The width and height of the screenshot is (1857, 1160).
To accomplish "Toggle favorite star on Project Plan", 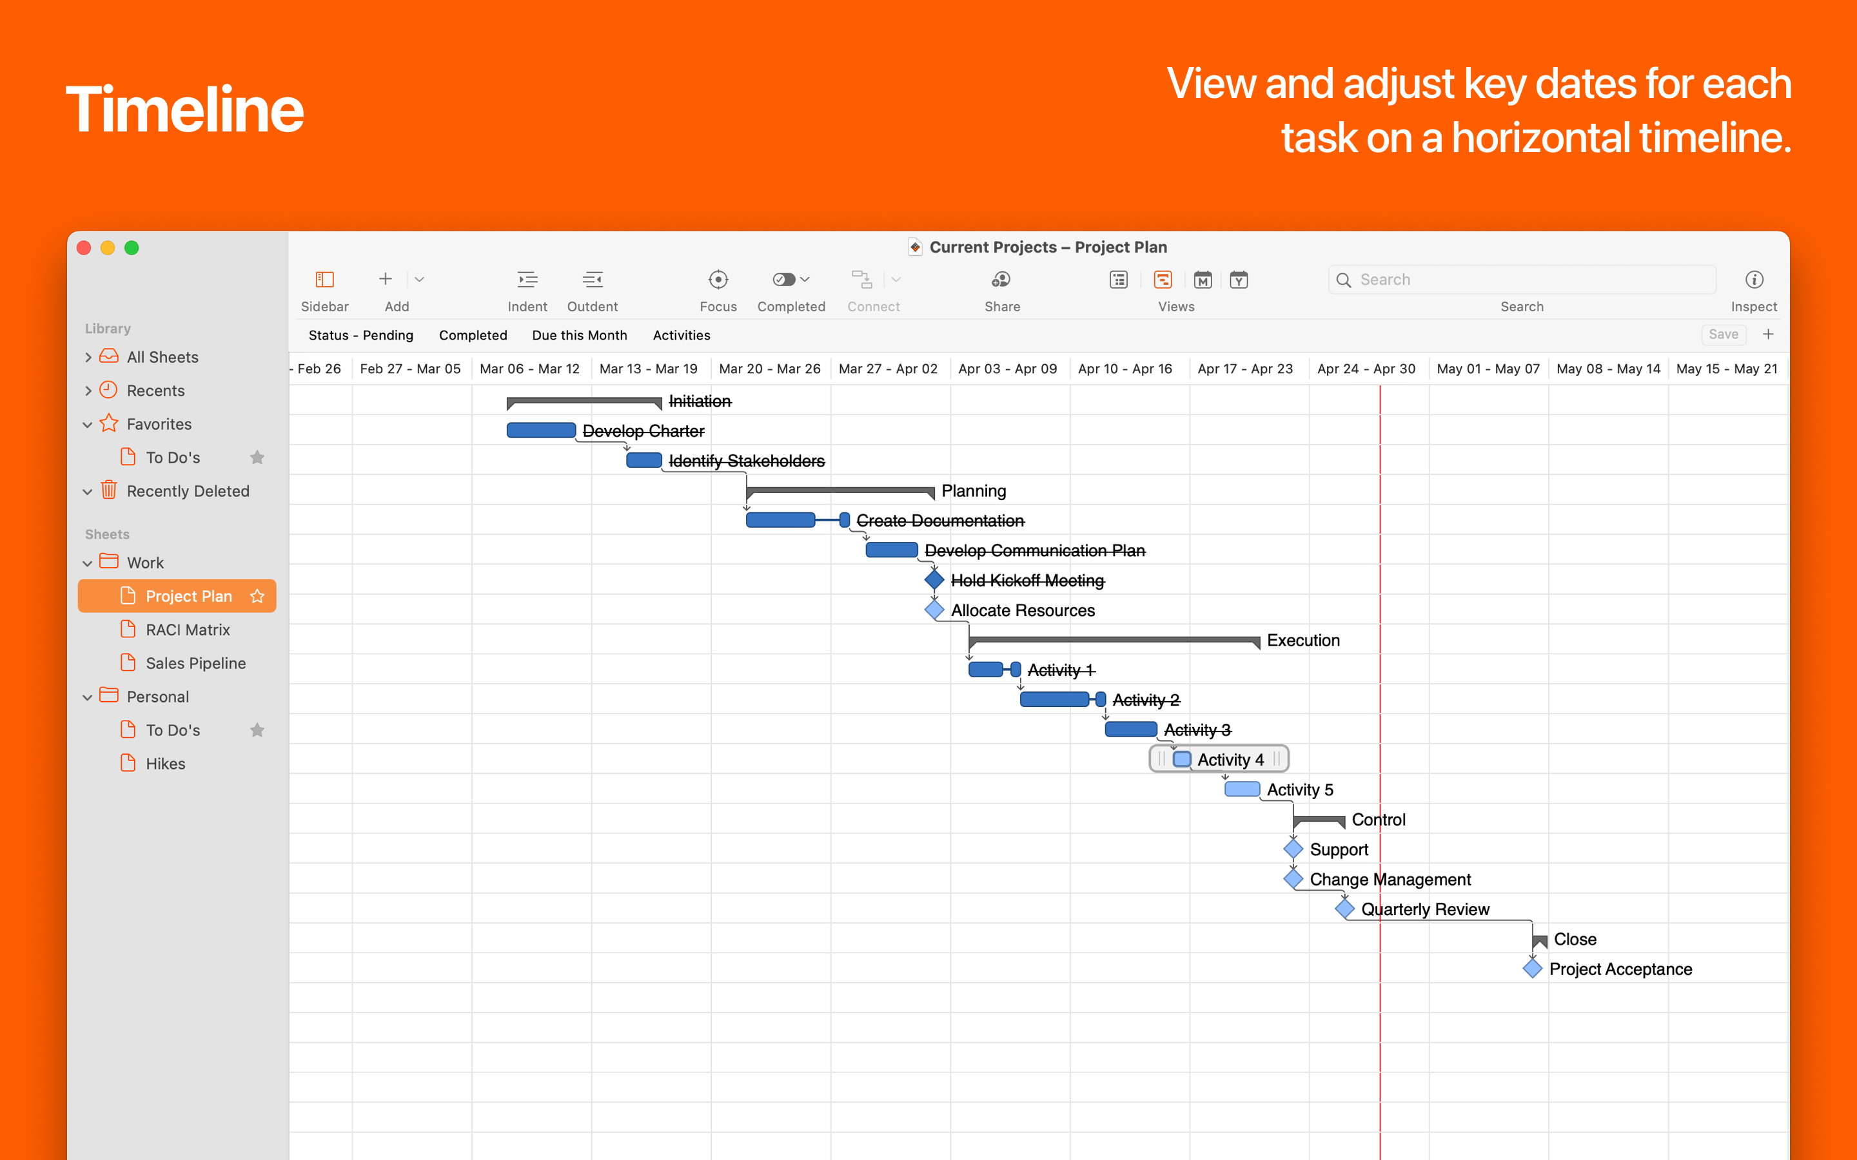I will [257, 596].
